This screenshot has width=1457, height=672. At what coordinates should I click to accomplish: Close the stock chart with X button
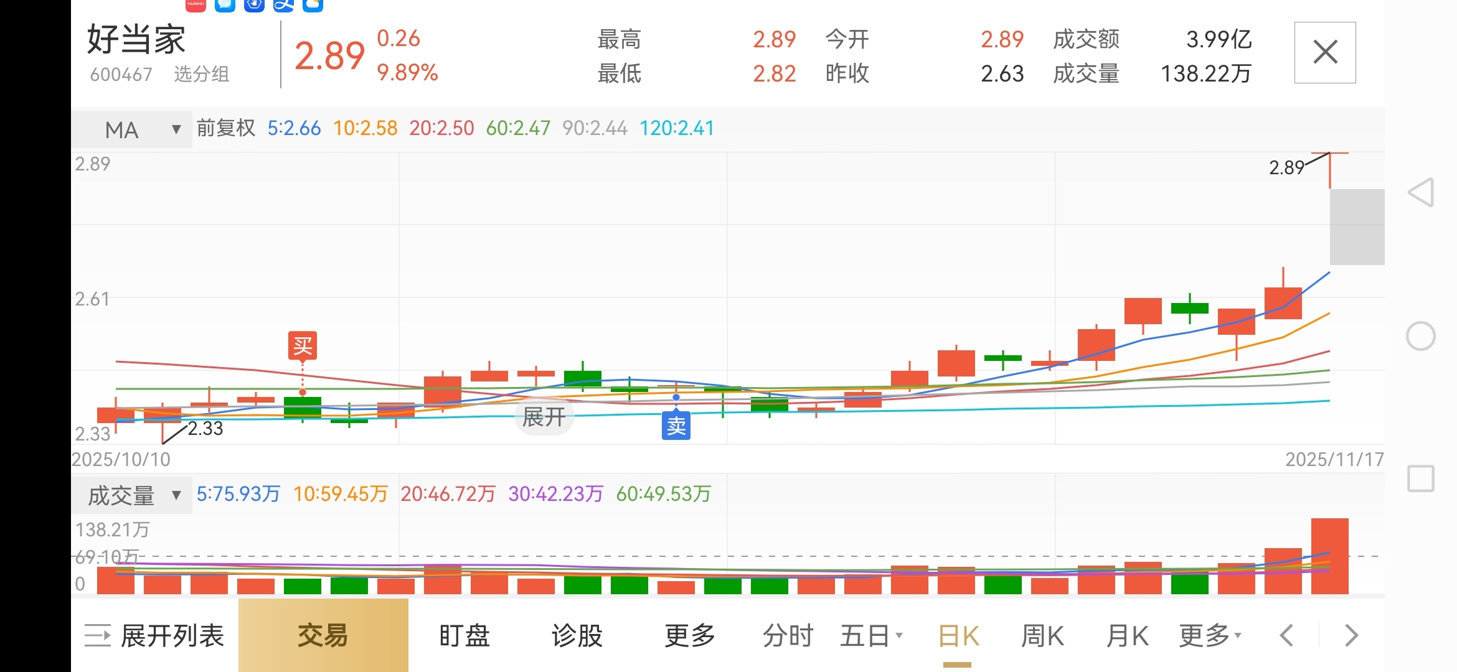click(1325, 52)
